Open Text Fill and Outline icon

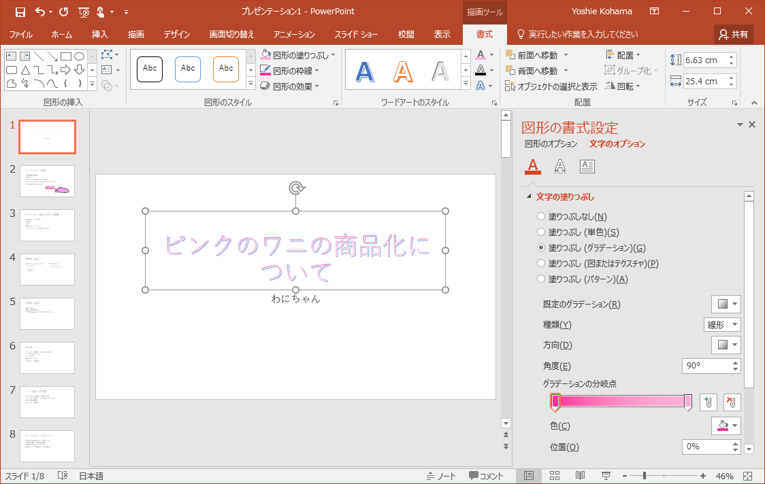533,166
